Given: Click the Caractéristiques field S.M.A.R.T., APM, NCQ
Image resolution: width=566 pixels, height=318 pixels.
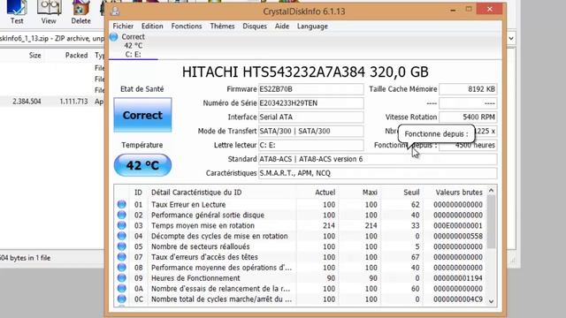Looking at the screenshot, I should [x=378, y=173].
